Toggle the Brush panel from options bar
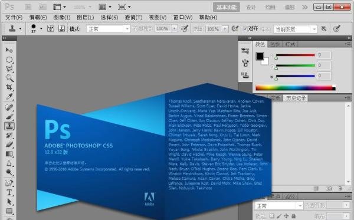The width and height of the screenshot is (354, 220). pos(51,29)
